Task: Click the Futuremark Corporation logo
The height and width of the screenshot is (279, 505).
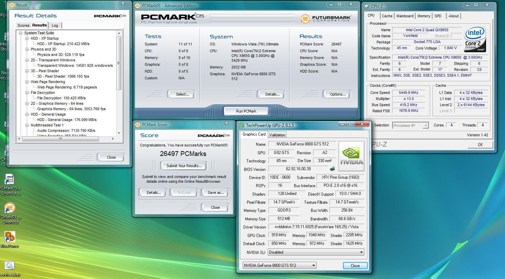Action: 326,18
